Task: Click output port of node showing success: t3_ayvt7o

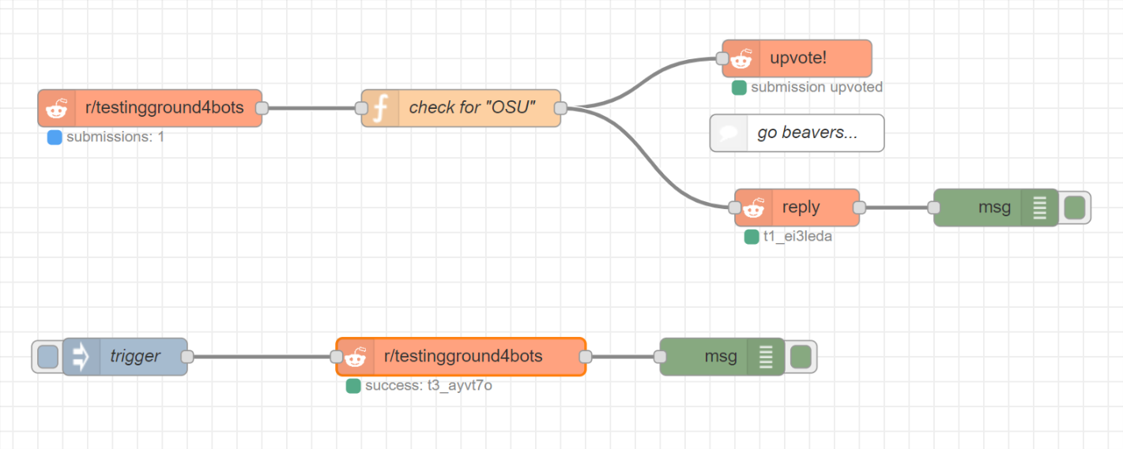Action: click(x=586, y=357)
